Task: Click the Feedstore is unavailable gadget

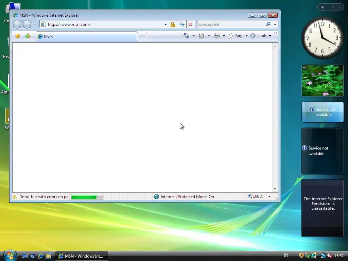Action: pyautogui.click(x=323, y=208)
